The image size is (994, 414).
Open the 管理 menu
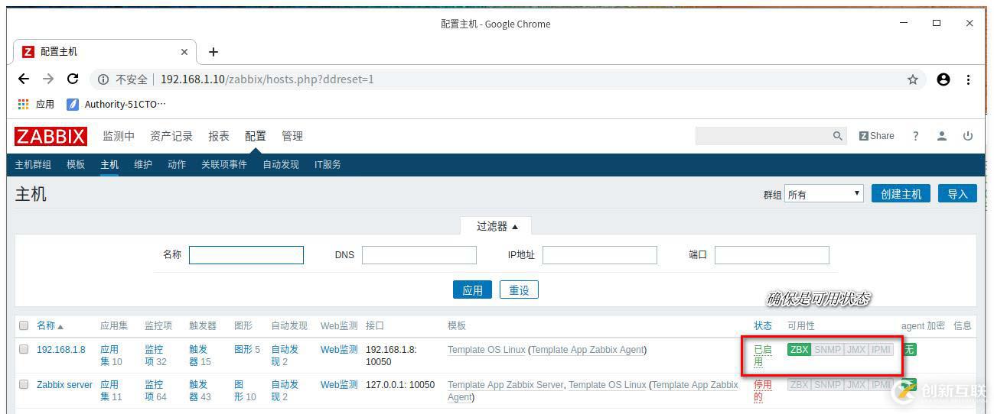tap(292, 136)
